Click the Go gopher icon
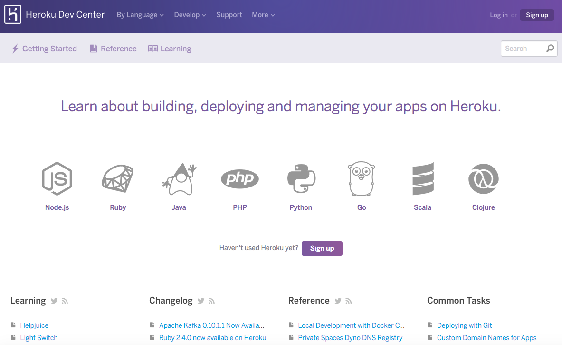Viewport: 562px width, 345px height. pos(361,179)
